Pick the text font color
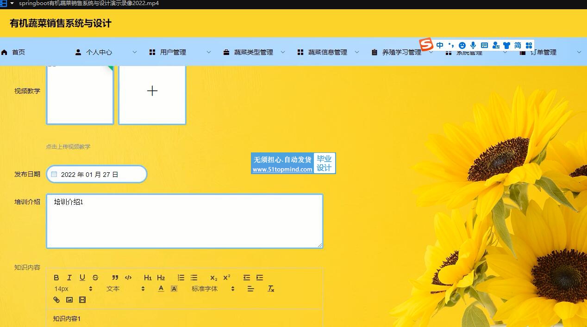 coord(161,289)
